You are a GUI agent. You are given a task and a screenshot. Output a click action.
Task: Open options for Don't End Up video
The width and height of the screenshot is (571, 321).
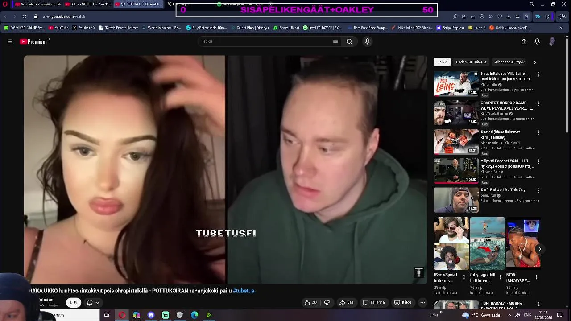click(539, 190)
